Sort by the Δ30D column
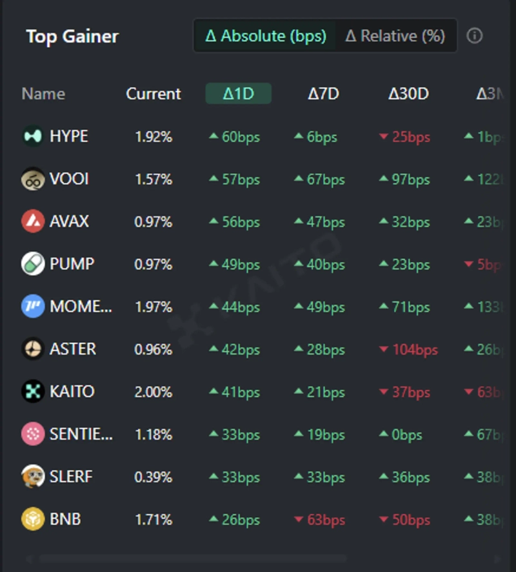516x572 pixels. click(x=408, y=94)
